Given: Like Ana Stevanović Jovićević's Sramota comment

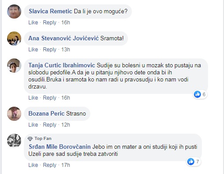Looking at the screenshot, I should tap(33, 50).
